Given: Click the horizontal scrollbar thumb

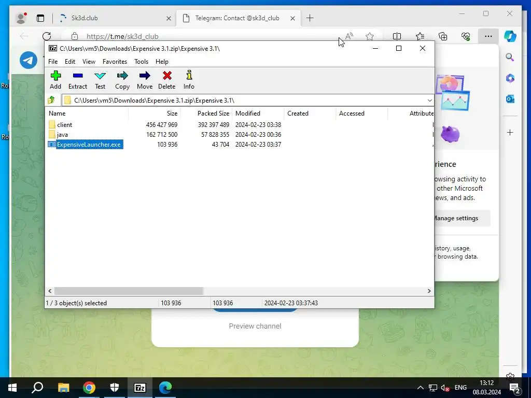Looking at the screenshot, I should tap(129, 291).
